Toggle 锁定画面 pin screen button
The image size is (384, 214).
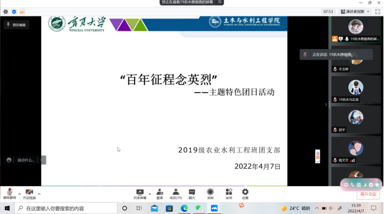click(16, 25)
